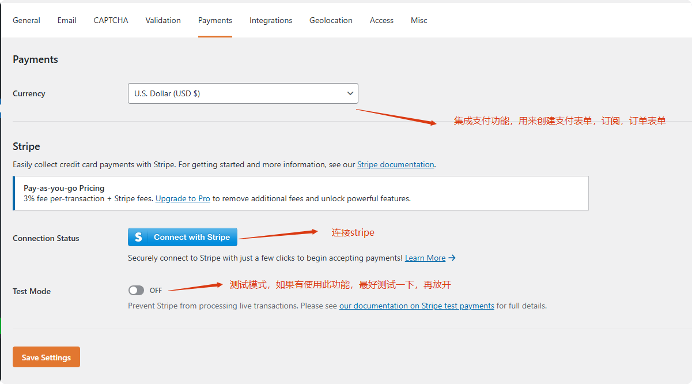Open the Email settings tab
The width and height of the screenshot is (692, 384).
point(67,20)
